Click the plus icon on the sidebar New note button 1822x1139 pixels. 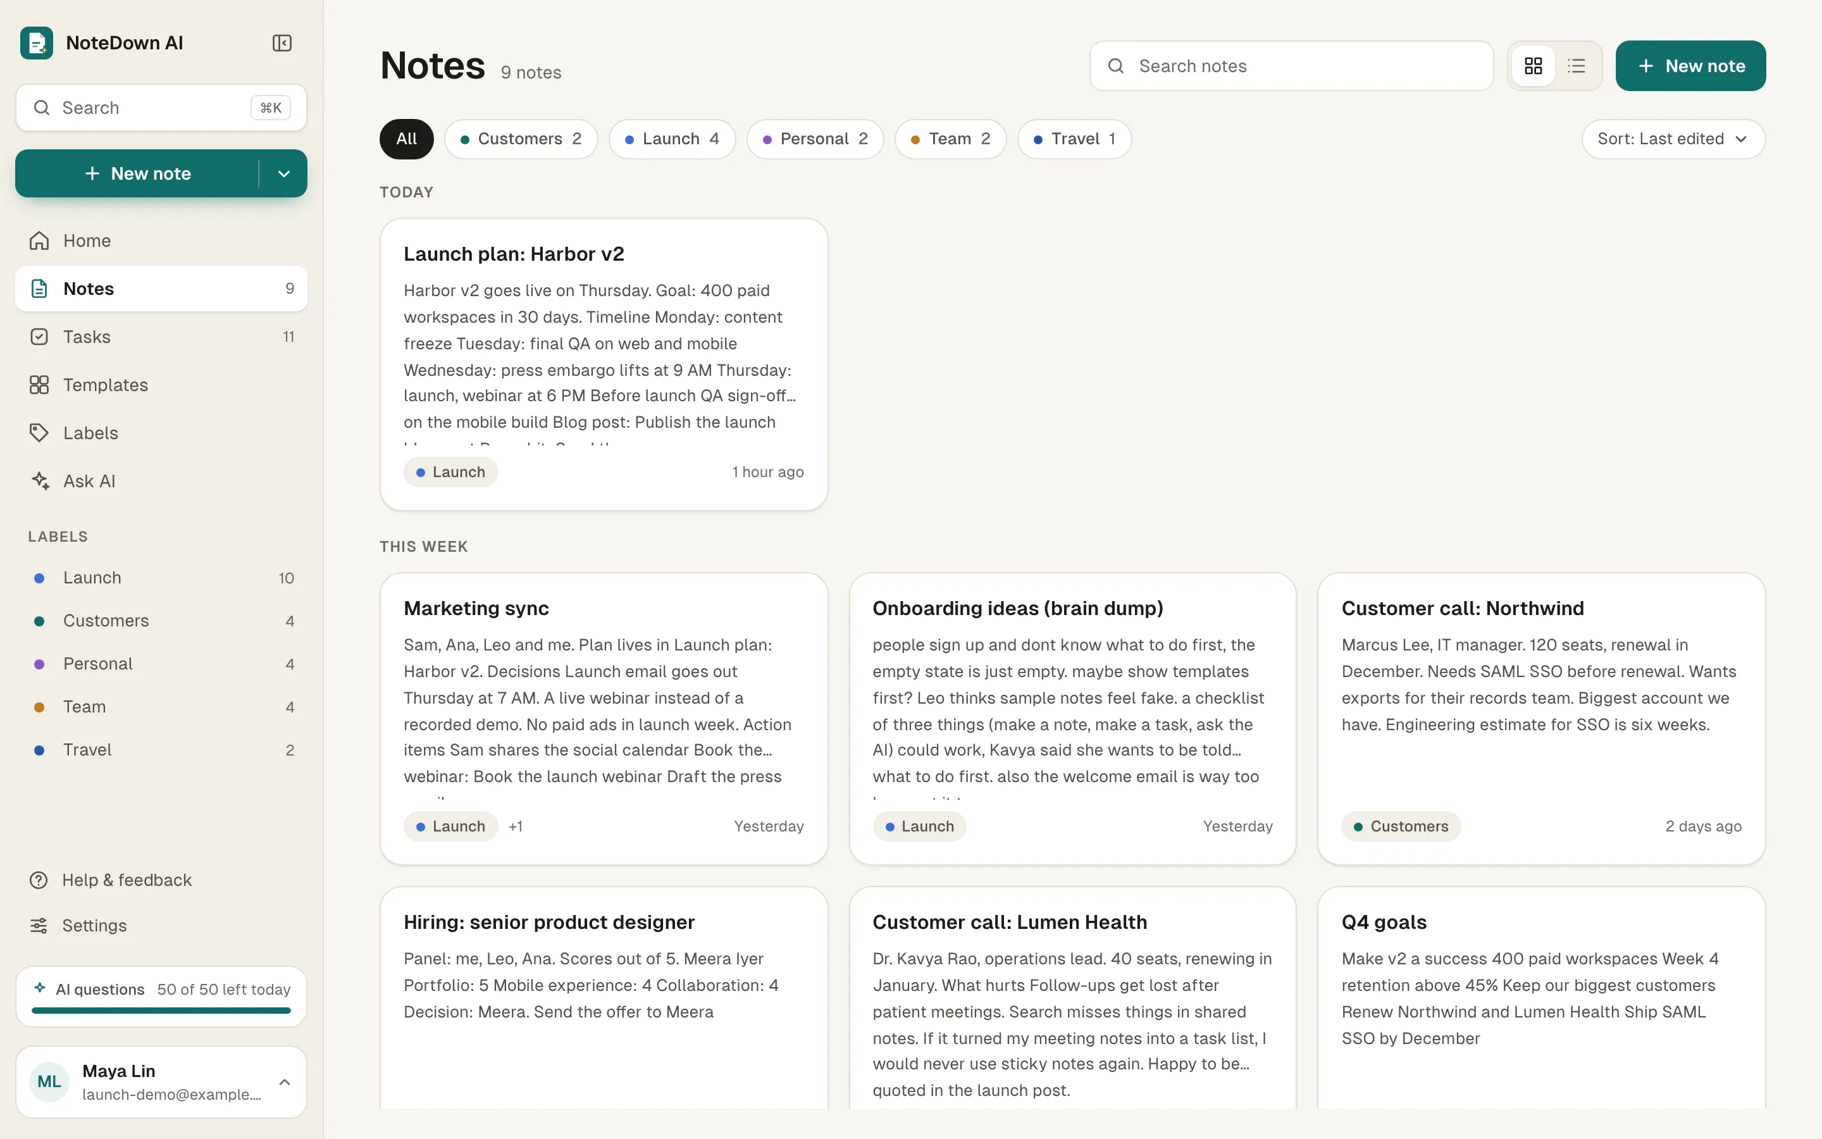(92, 173)
